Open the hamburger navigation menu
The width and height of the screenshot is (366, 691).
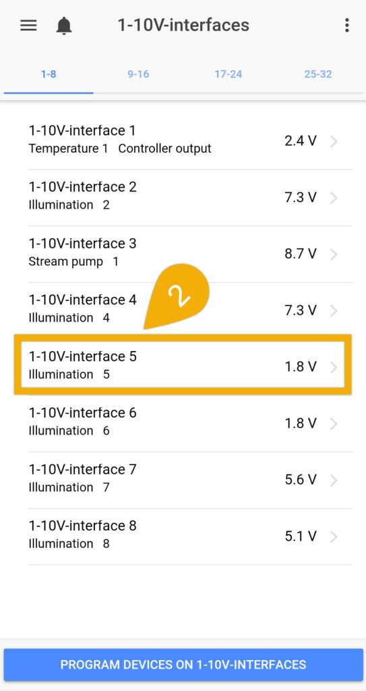click(x=28, y=25)
